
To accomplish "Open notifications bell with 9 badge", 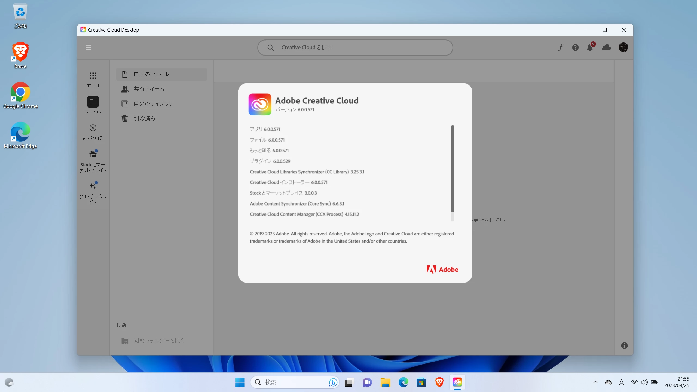I will pos(590,48).
